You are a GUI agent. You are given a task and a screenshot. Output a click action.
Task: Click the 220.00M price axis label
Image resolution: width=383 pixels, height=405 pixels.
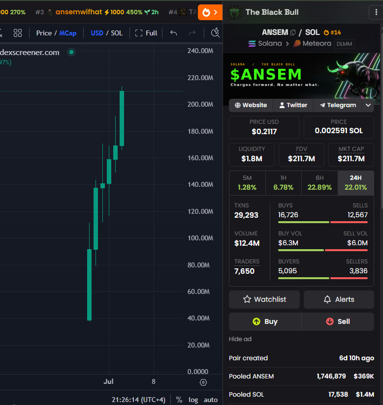click(200, 78)
